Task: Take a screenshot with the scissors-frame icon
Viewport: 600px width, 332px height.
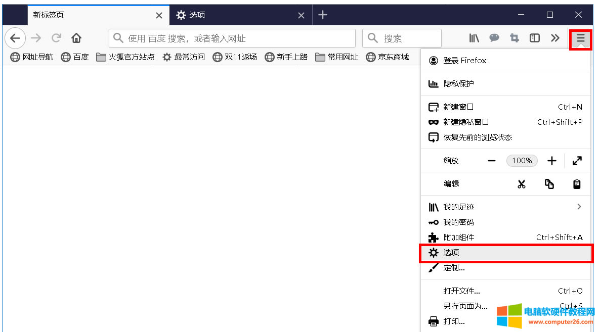Action: point(515,38)
